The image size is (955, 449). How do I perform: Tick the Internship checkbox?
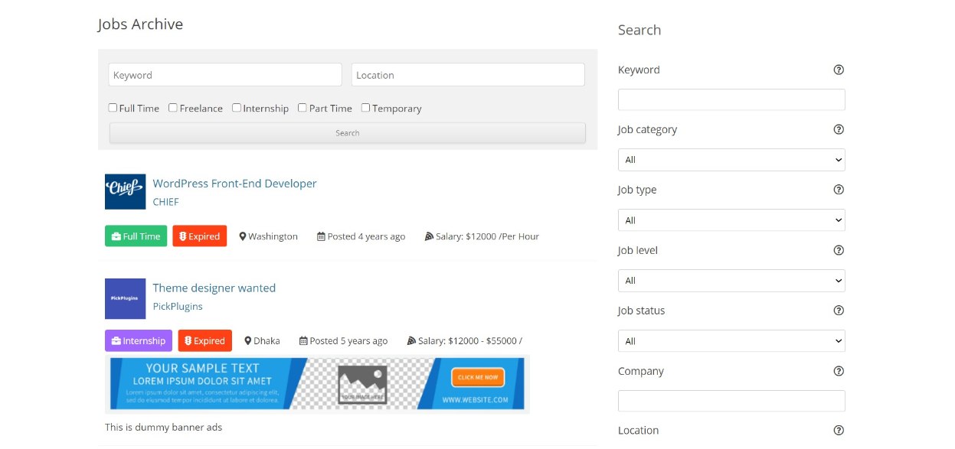[x=237, y=108]
